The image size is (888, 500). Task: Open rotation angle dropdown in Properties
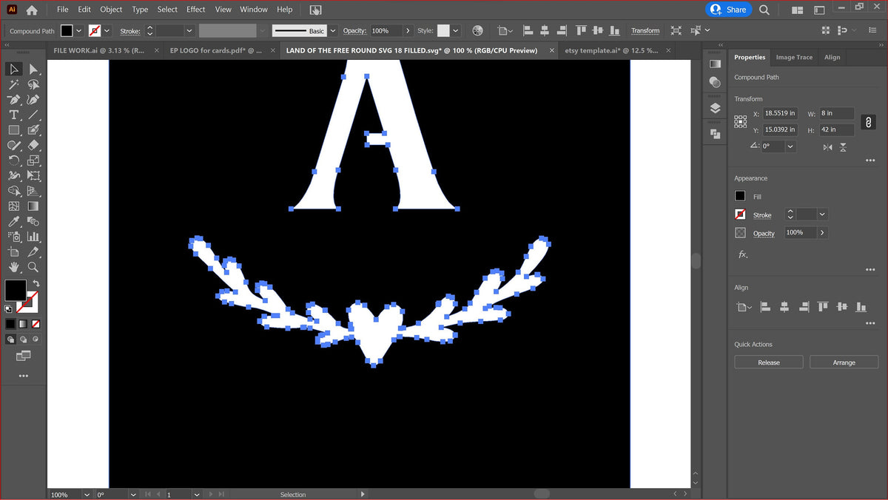pos(790,146)
